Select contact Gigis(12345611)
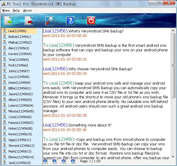 pos(20,140)
